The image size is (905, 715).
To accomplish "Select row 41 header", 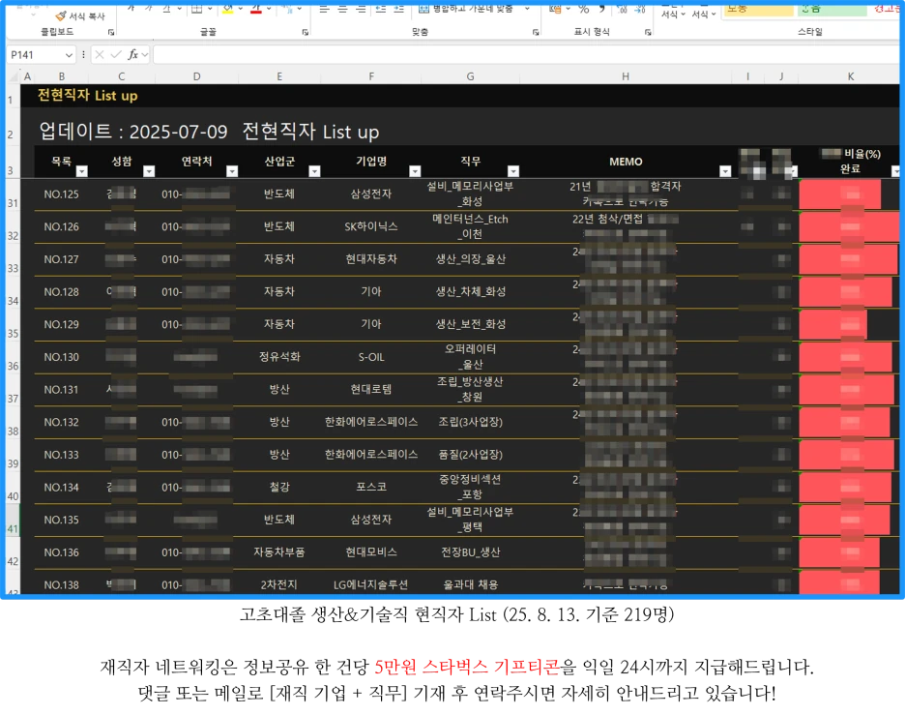I will pyautogui.click(x=13, y=521).
